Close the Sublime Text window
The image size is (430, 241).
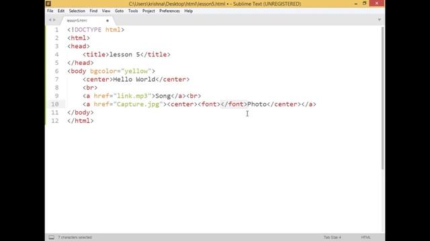click(x=376, y=3)
